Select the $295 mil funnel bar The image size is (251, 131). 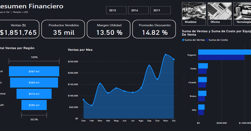[x=34, y=105]
